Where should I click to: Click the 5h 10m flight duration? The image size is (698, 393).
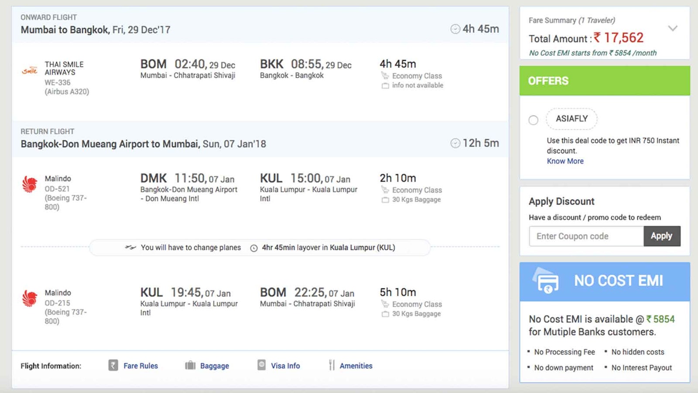398,292
